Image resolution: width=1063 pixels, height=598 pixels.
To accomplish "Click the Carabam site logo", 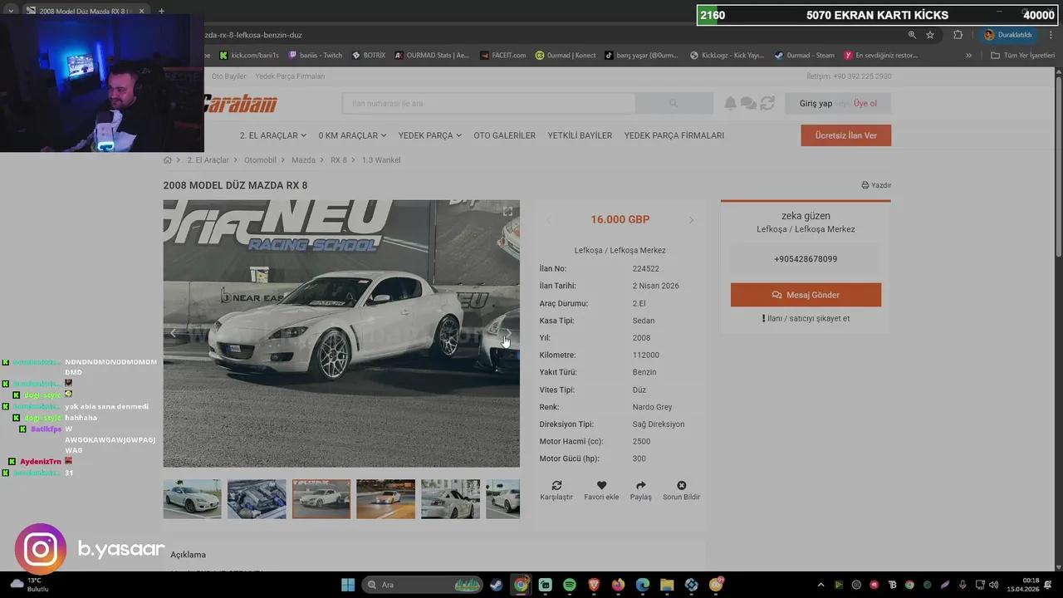I will tap(240, 103).
